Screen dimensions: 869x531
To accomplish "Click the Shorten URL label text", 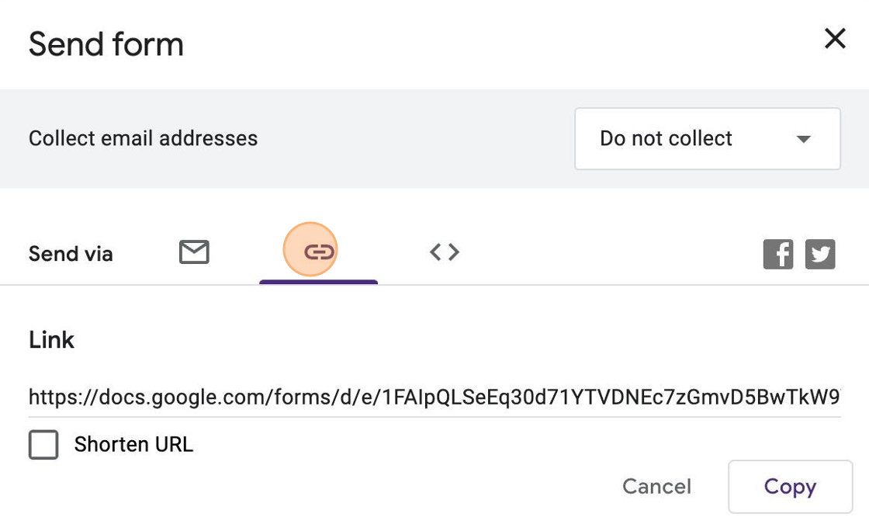I will (133, 445).
